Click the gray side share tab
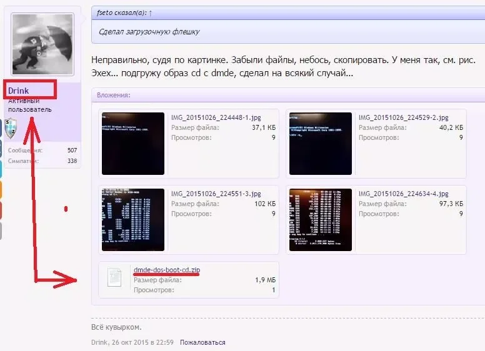Screen dimensions: 485x351 point(1,231)
